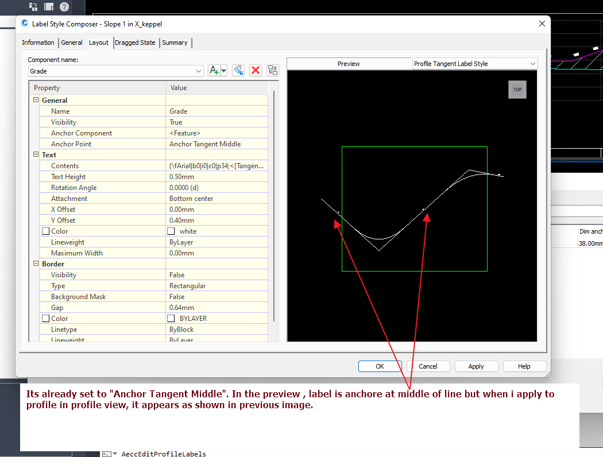This screenshot has height=457, width=603.
Task: Create a new text component
Action: pyautogui.click(x=213, y=70)
